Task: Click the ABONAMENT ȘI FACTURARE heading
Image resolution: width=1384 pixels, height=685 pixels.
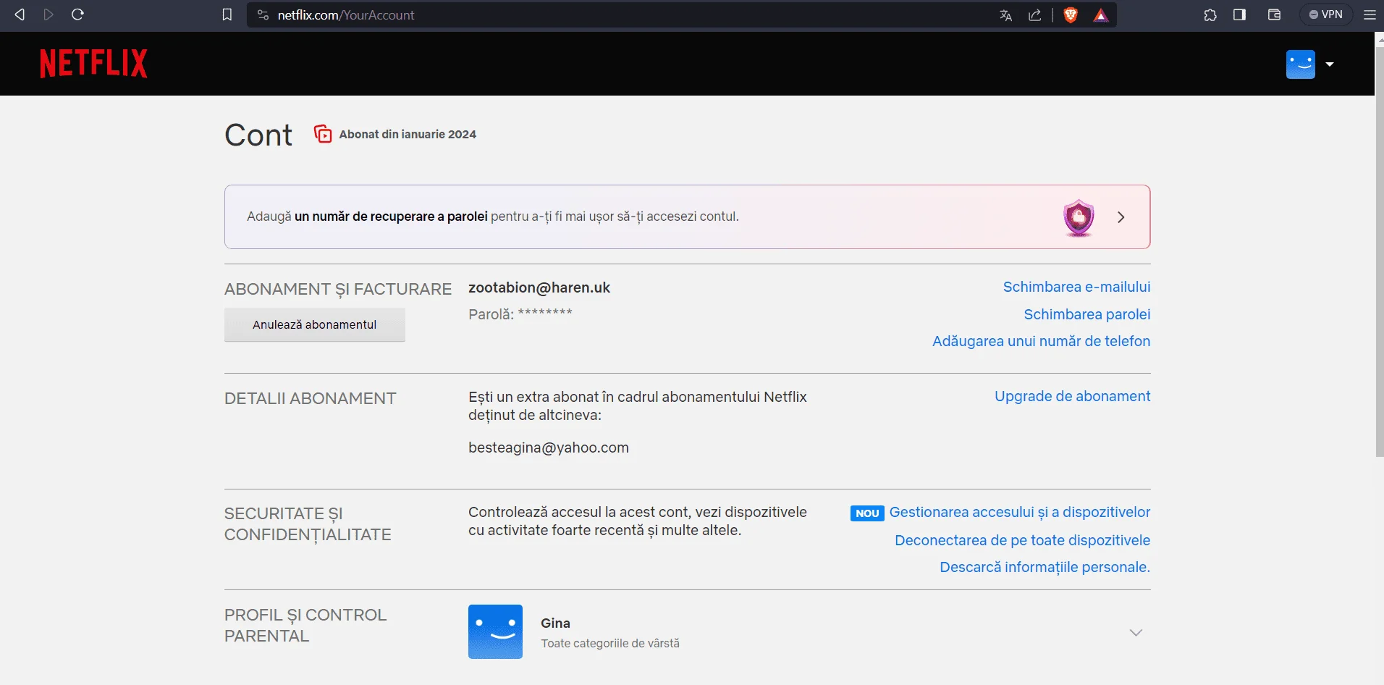Action: (338, 289)
